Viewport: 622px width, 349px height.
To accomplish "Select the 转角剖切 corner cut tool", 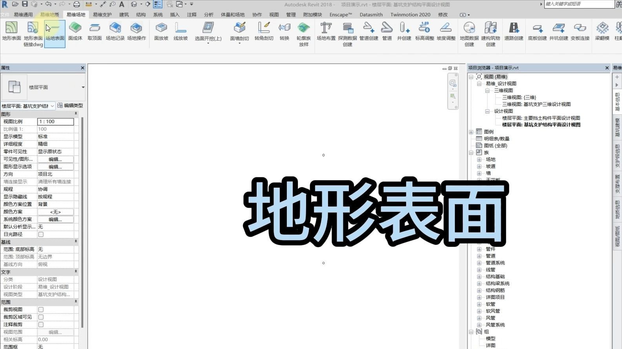I will tap(264, 31).
